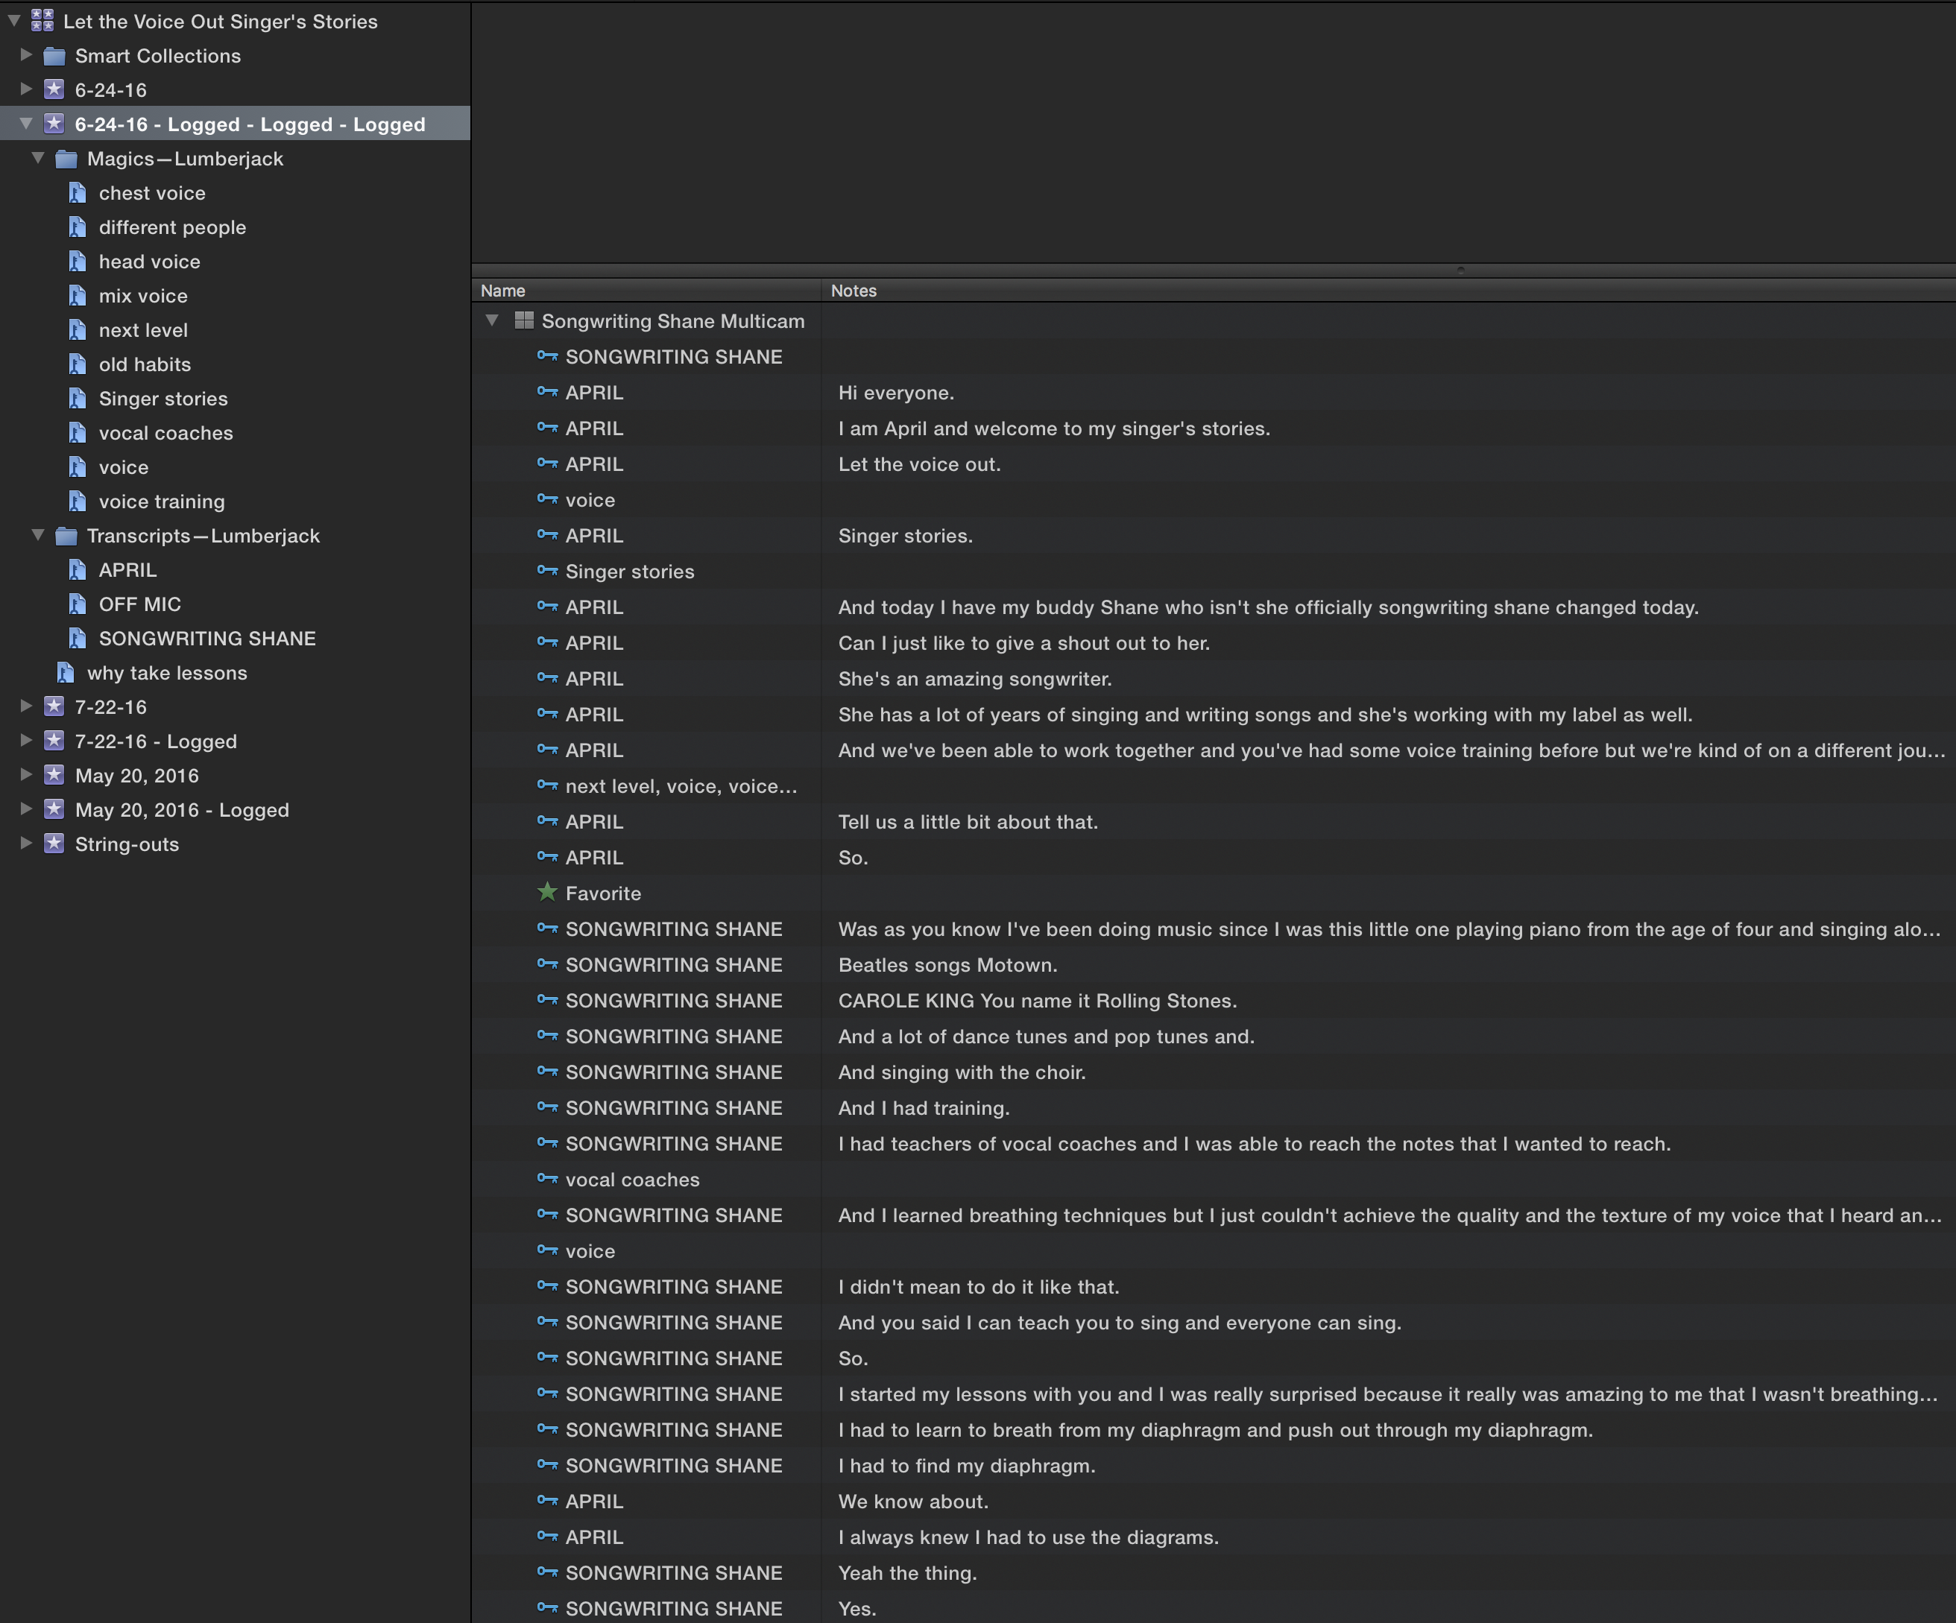Select the 'Tell us a little bit about that.' row
Viewport: 1956px width, 1623px height.
pos(1214,822)
